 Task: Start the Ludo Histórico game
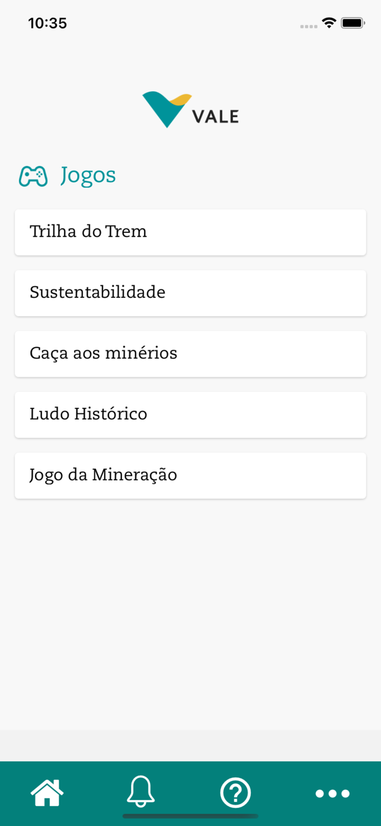point(190,415)
